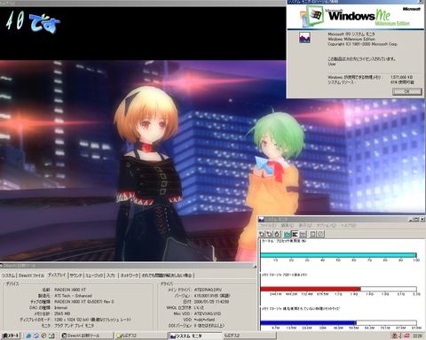Click the System Monitor icon in the about dialog

pyautogui.click(x=304, y=37)
